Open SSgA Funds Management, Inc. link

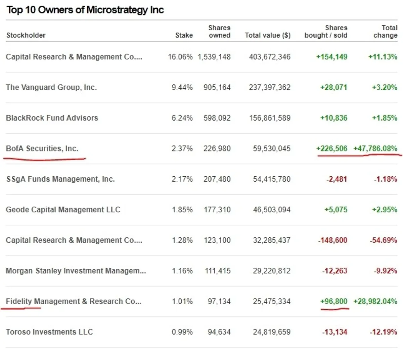[x=60, y=179]
